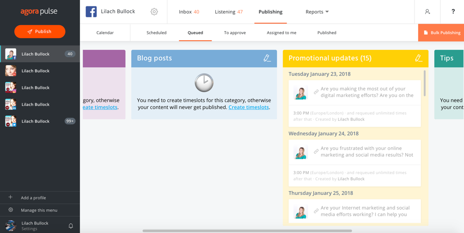Click the user avatar at sidebar bottom
Screen dimensions: 464x233
11,226
